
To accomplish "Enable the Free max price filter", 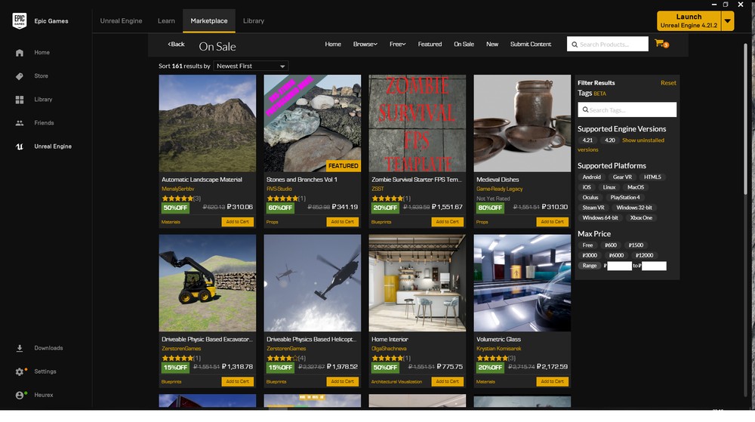I will [587, 245].
